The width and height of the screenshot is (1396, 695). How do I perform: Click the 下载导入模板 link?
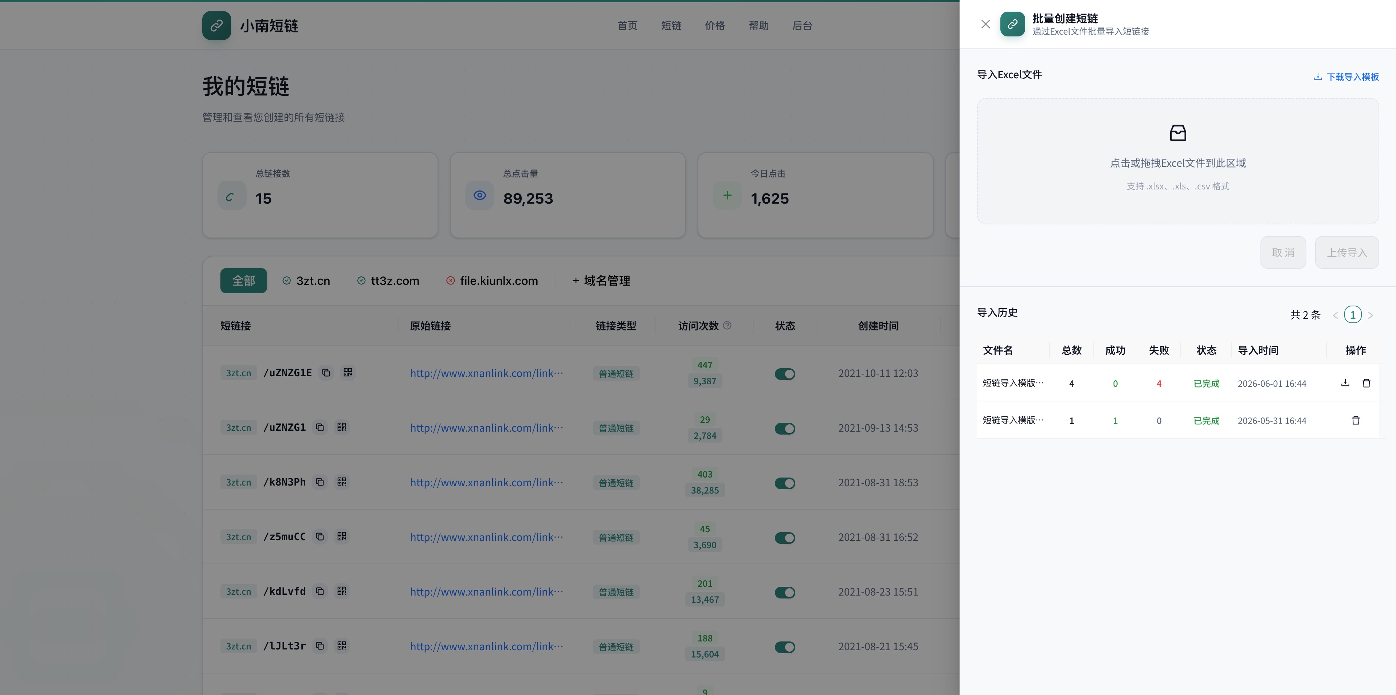[1346, 77]
